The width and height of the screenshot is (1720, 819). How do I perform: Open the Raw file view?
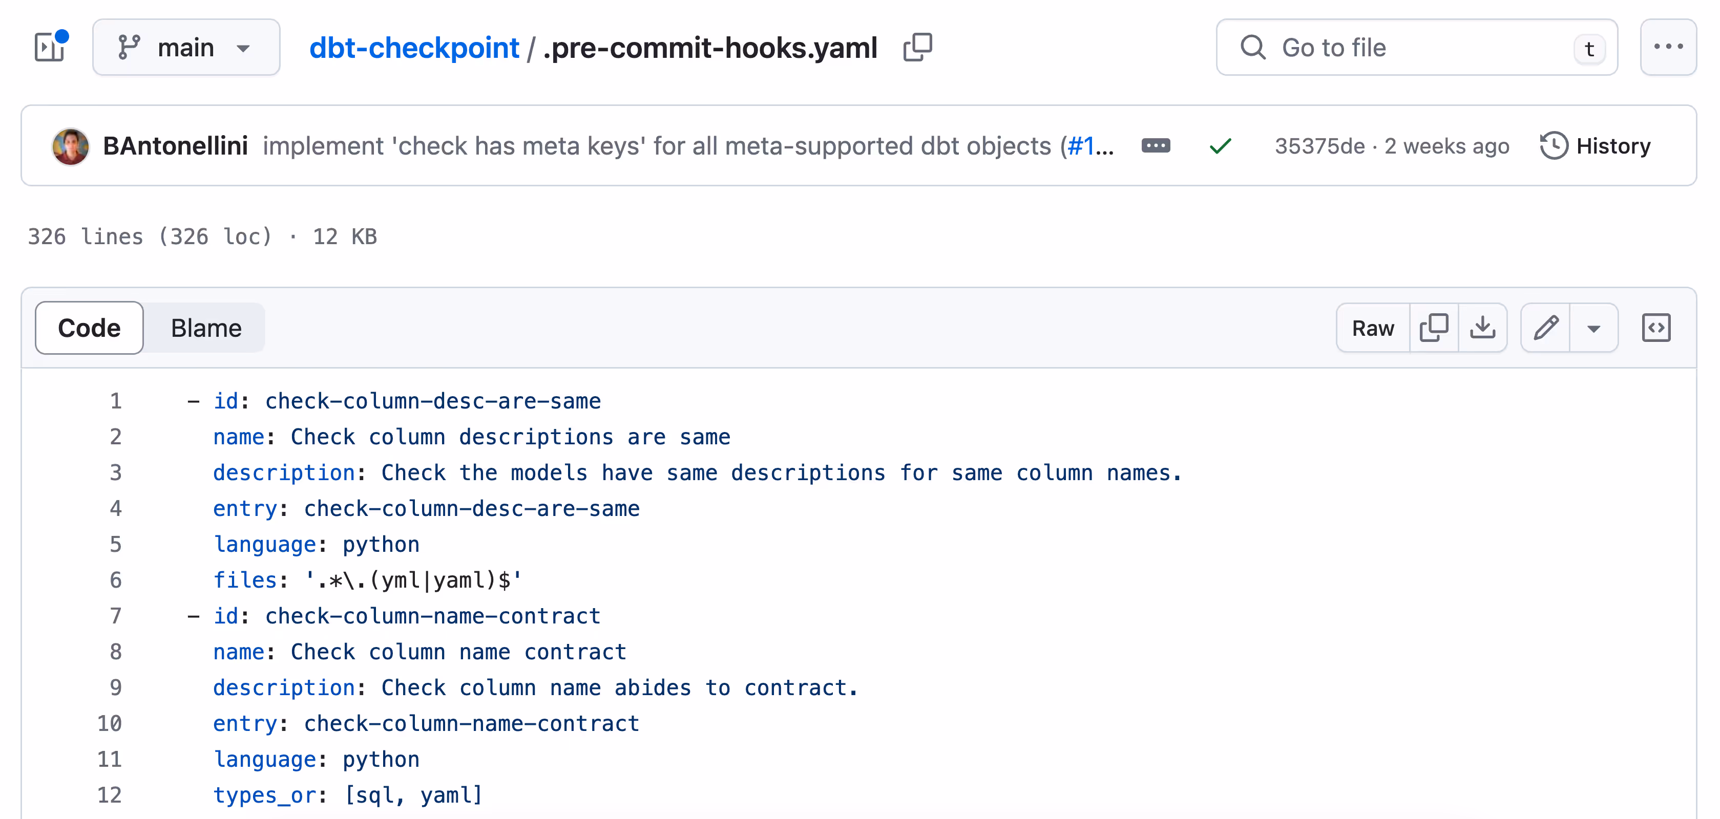pos(1373,328)
